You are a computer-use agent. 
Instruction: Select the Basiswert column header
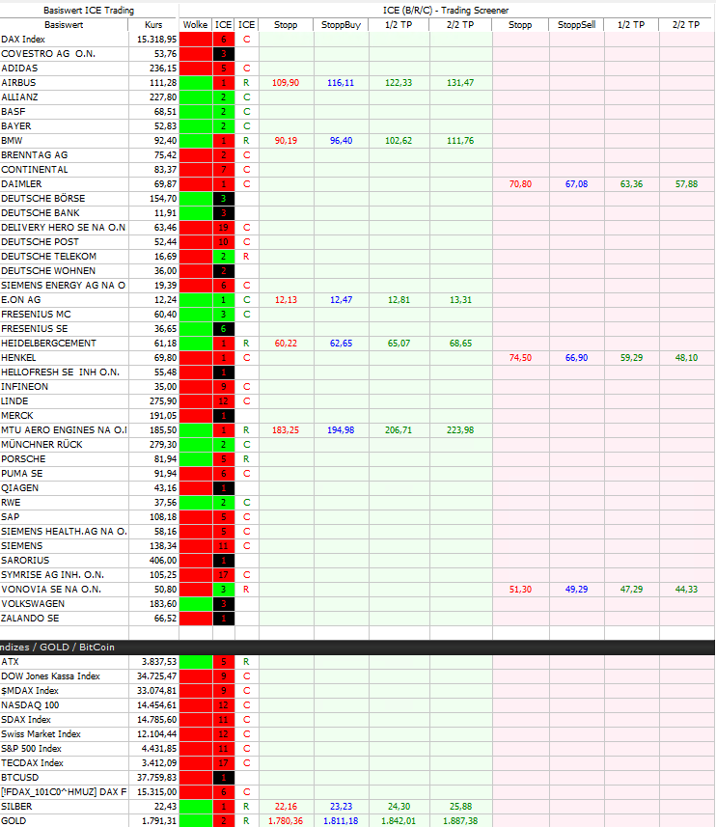64,25
